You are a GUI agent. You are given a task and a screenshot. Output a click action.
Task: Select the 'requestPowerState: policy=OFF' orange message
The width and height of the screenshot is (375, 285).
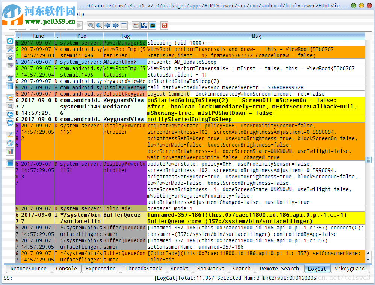pyautogui.click(x=256, y=141)
